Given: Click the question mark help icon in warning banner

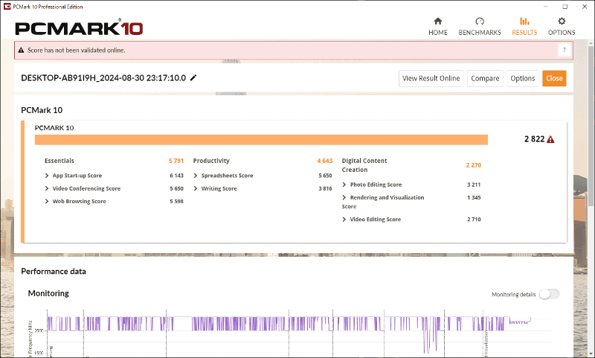Looking at the screenshot, I should [x=565, y=50].
